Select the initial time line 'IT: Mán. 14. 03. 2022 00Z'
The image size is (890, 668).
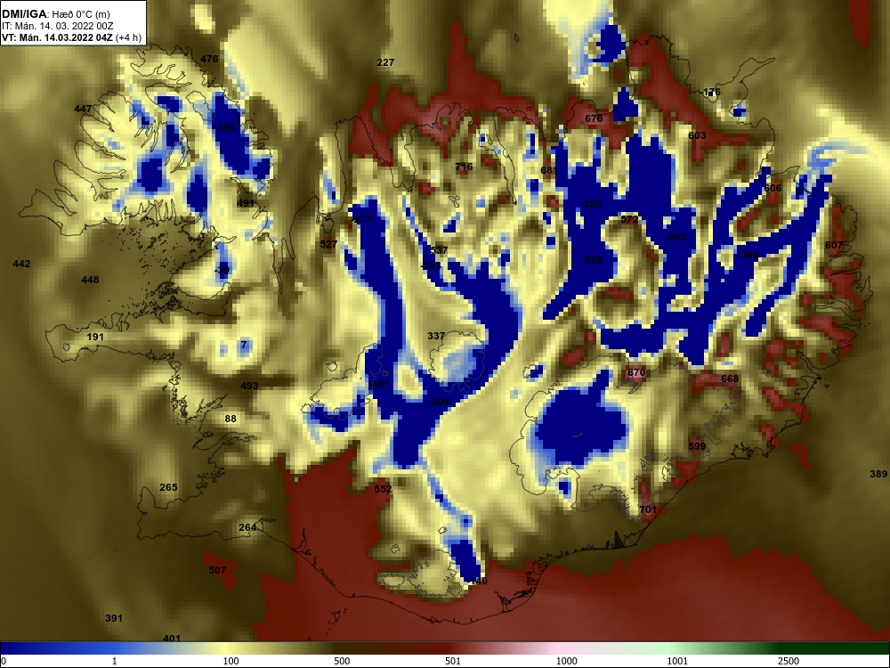(x=57, y=26)
